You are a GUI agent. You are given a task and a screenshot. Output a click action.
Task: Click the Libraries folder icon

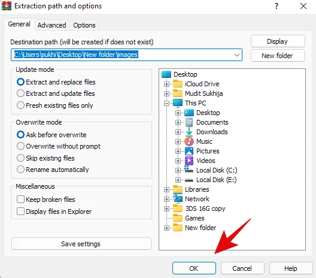(178, 189)
